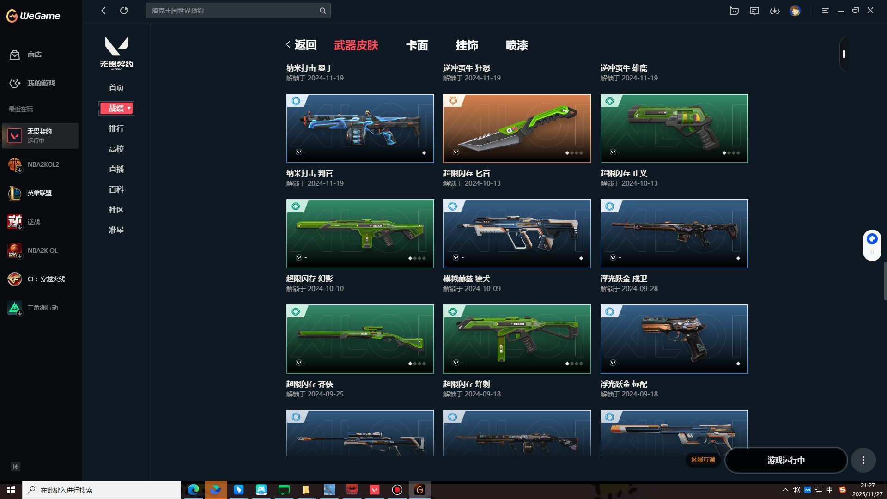Open the 战绩 dropdown in the Valorant menu
Image resolution: width=887 pixels, height=499 pixels.
[x=116, y=108]
